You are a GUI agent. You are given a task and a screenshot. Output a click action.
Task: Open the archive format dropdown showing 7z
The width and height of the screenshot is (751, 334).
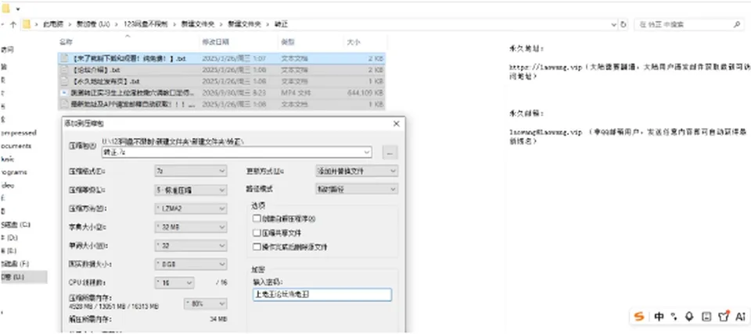click(190, 171)
